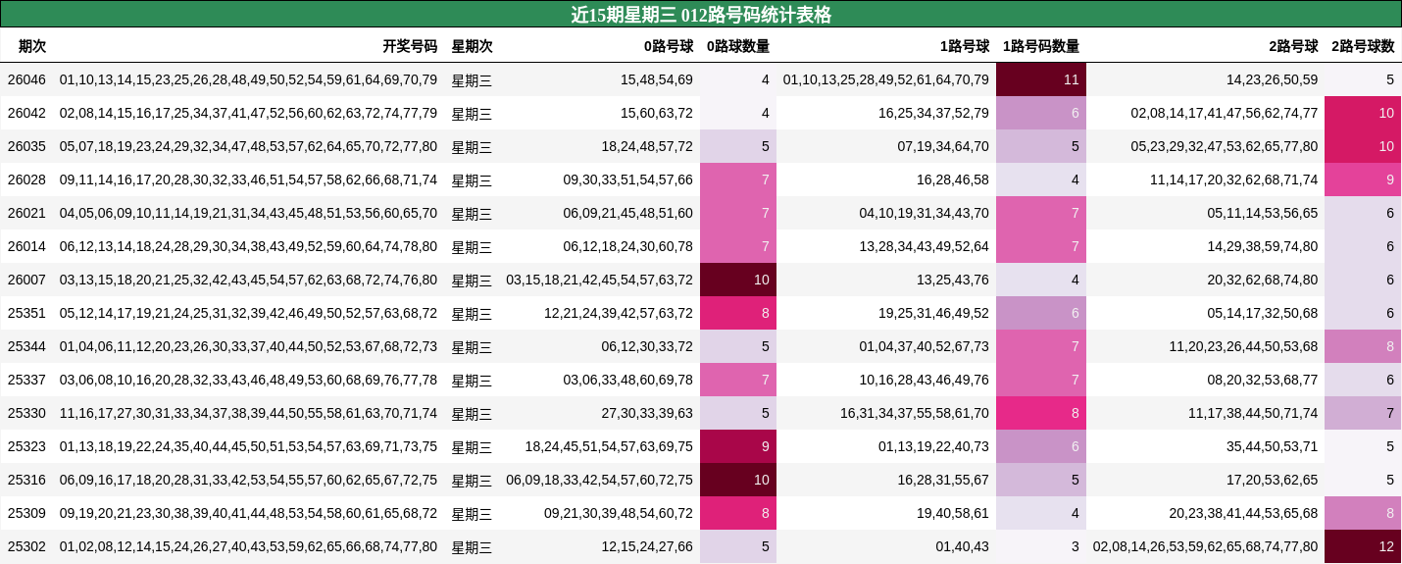Click period cell 26042
1402x564 pixels.
[x=26, y=113]
